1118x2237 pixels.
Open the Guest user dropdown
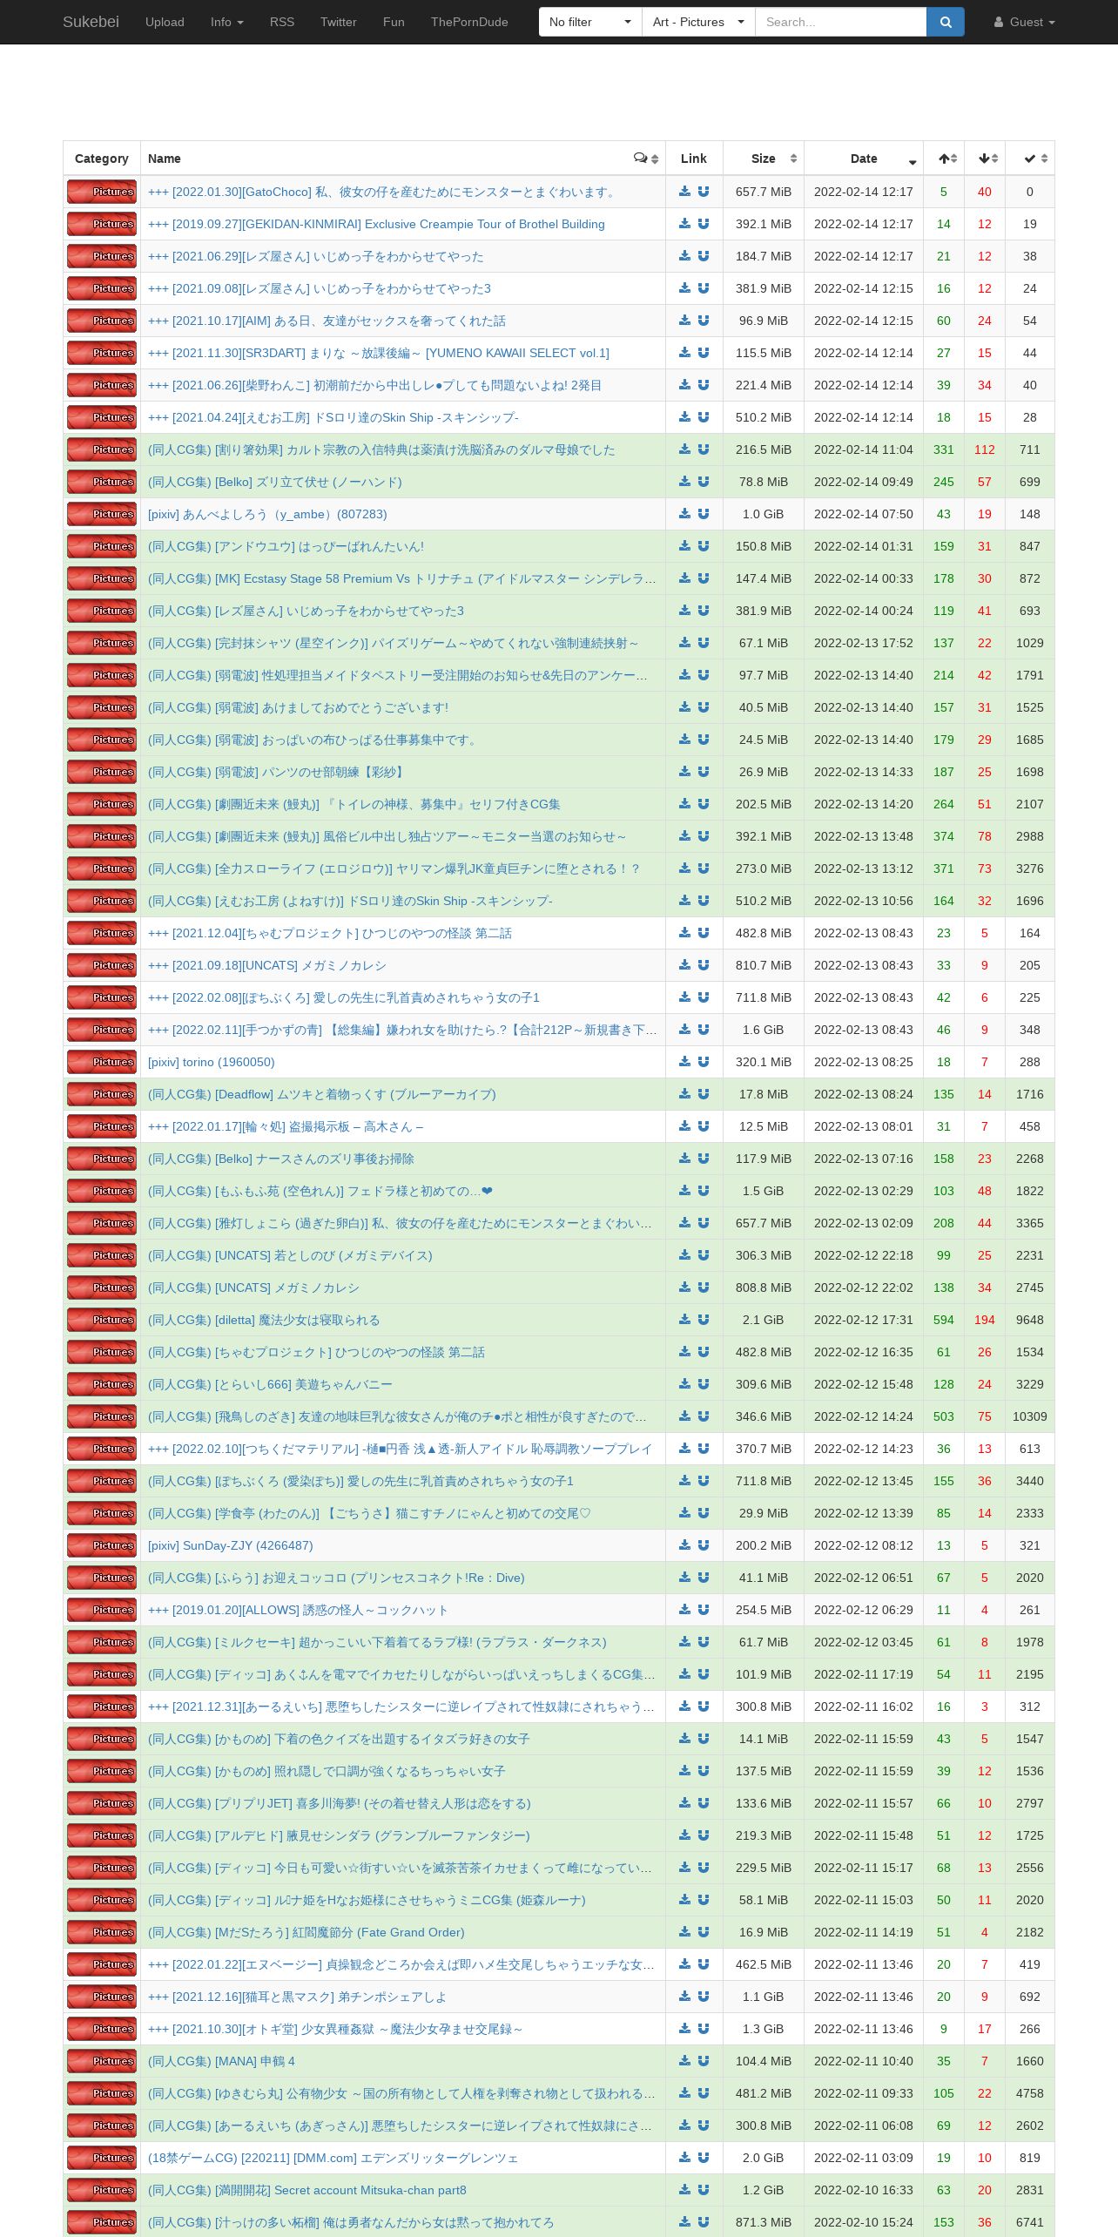point(1025,22)
